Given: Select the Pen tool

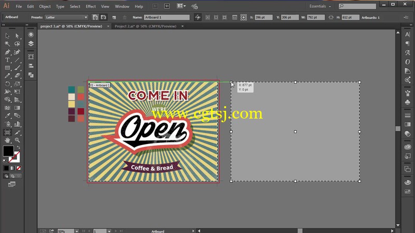Looking at the screenshot, I should (7, 52).
